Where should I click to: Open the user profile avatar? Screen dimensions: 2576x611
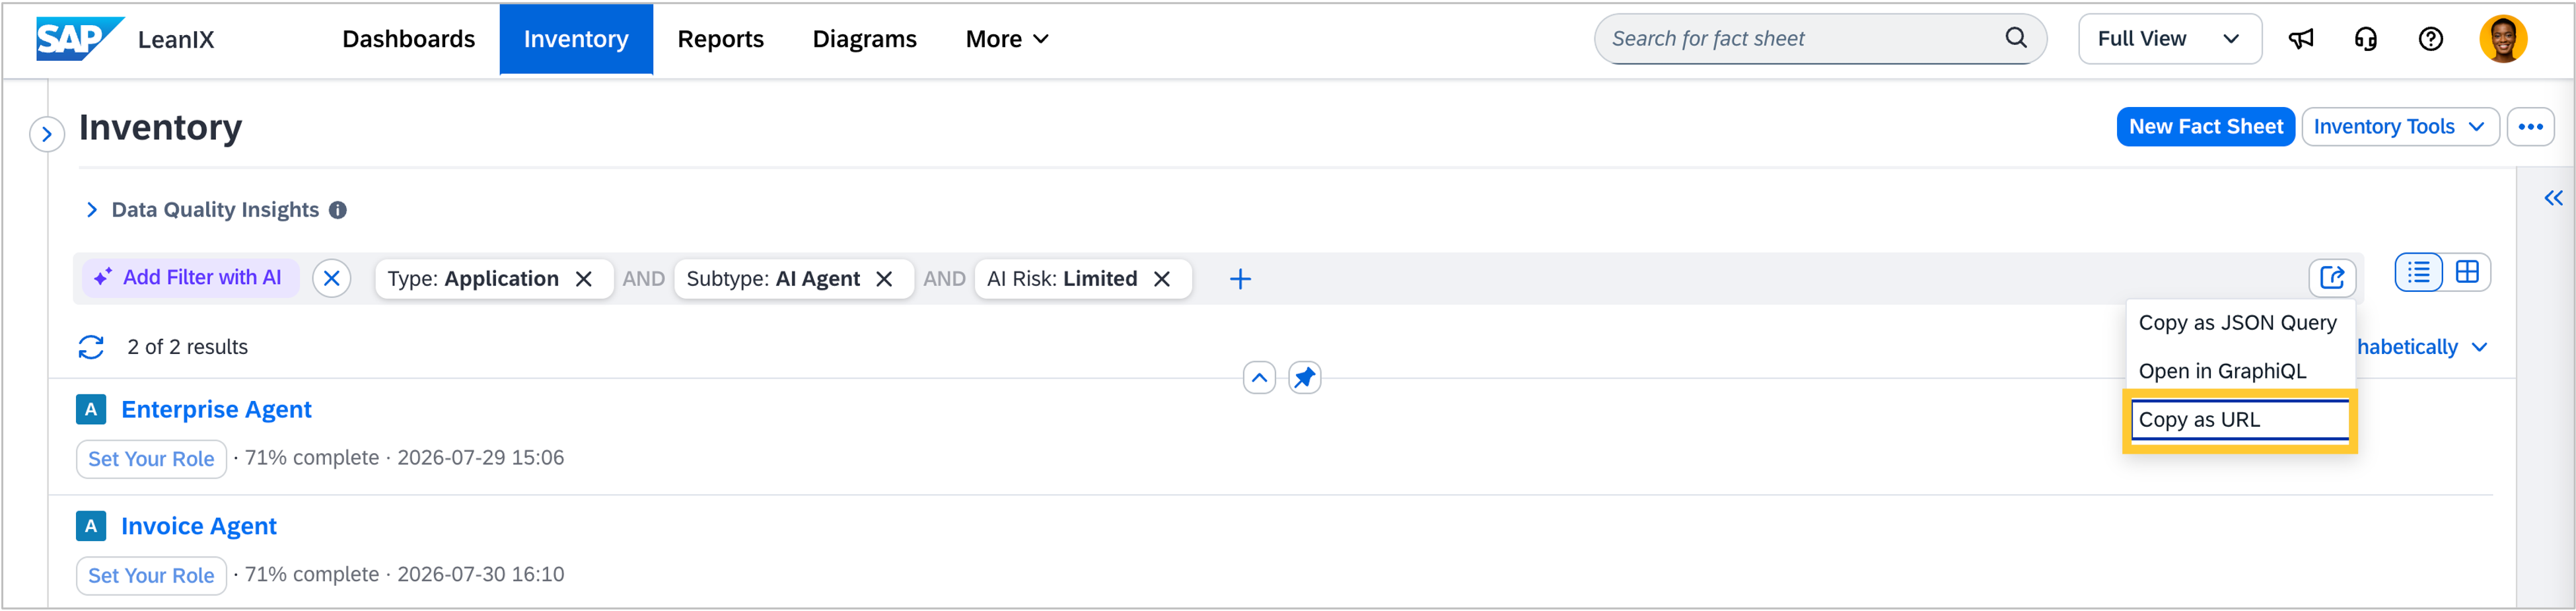(2503, 39)
